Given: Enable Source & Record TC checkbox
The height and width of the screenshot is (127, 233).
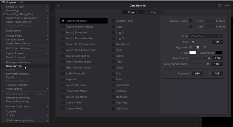Looking at the screenshot, I should [63, 56].
